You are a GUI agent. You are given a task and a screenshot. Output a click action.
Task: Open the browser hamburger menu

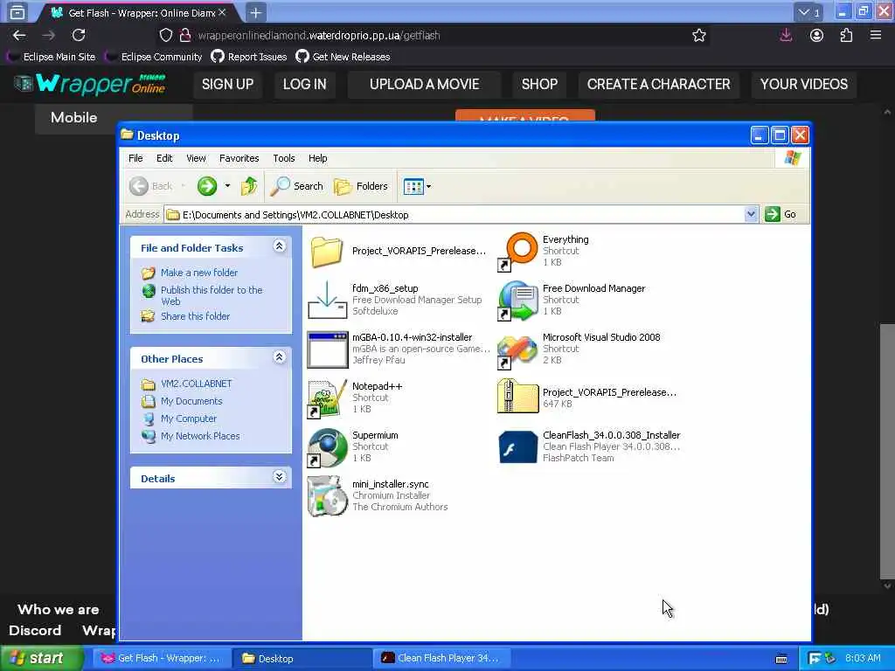click(x=876, y=35)
